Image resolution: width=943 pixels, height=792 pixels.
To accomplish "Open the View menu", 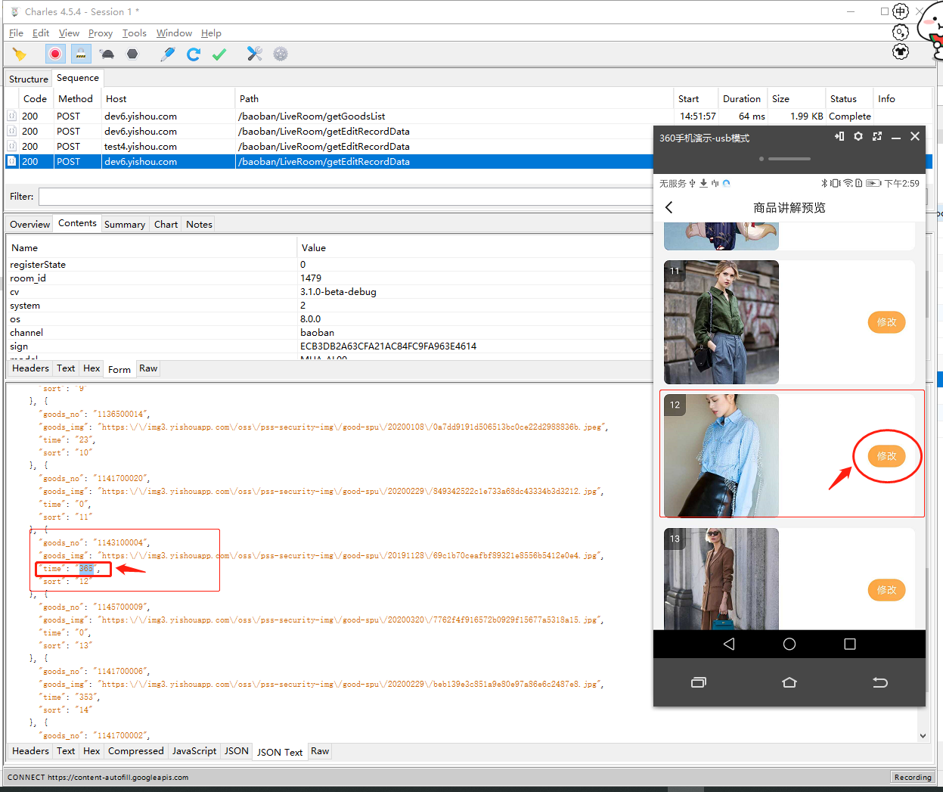I will 69,33.
